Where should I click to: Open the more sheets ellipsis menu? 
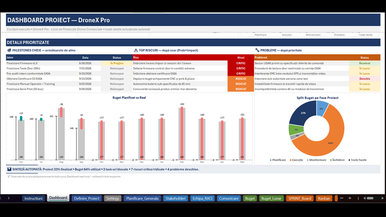[342, 198]
